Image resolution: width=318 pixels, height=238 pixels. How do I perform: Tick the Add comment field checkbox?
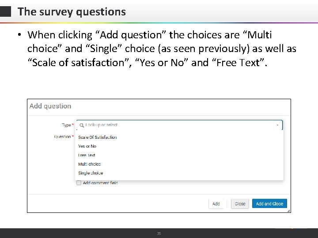click(x=79, y=183)
